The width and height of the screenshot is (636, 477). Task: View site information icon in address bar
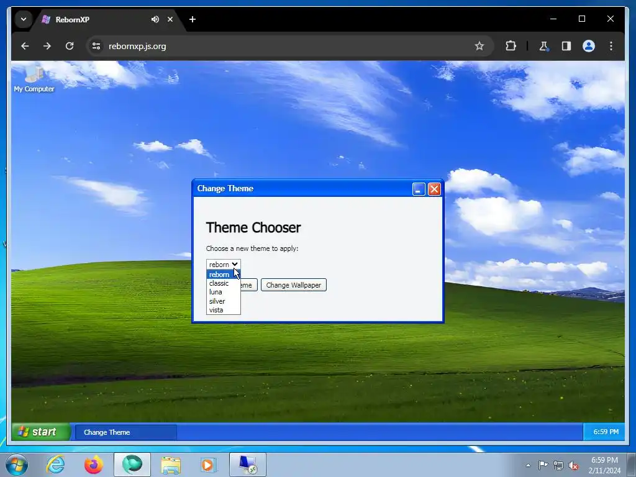pos(96,46)
